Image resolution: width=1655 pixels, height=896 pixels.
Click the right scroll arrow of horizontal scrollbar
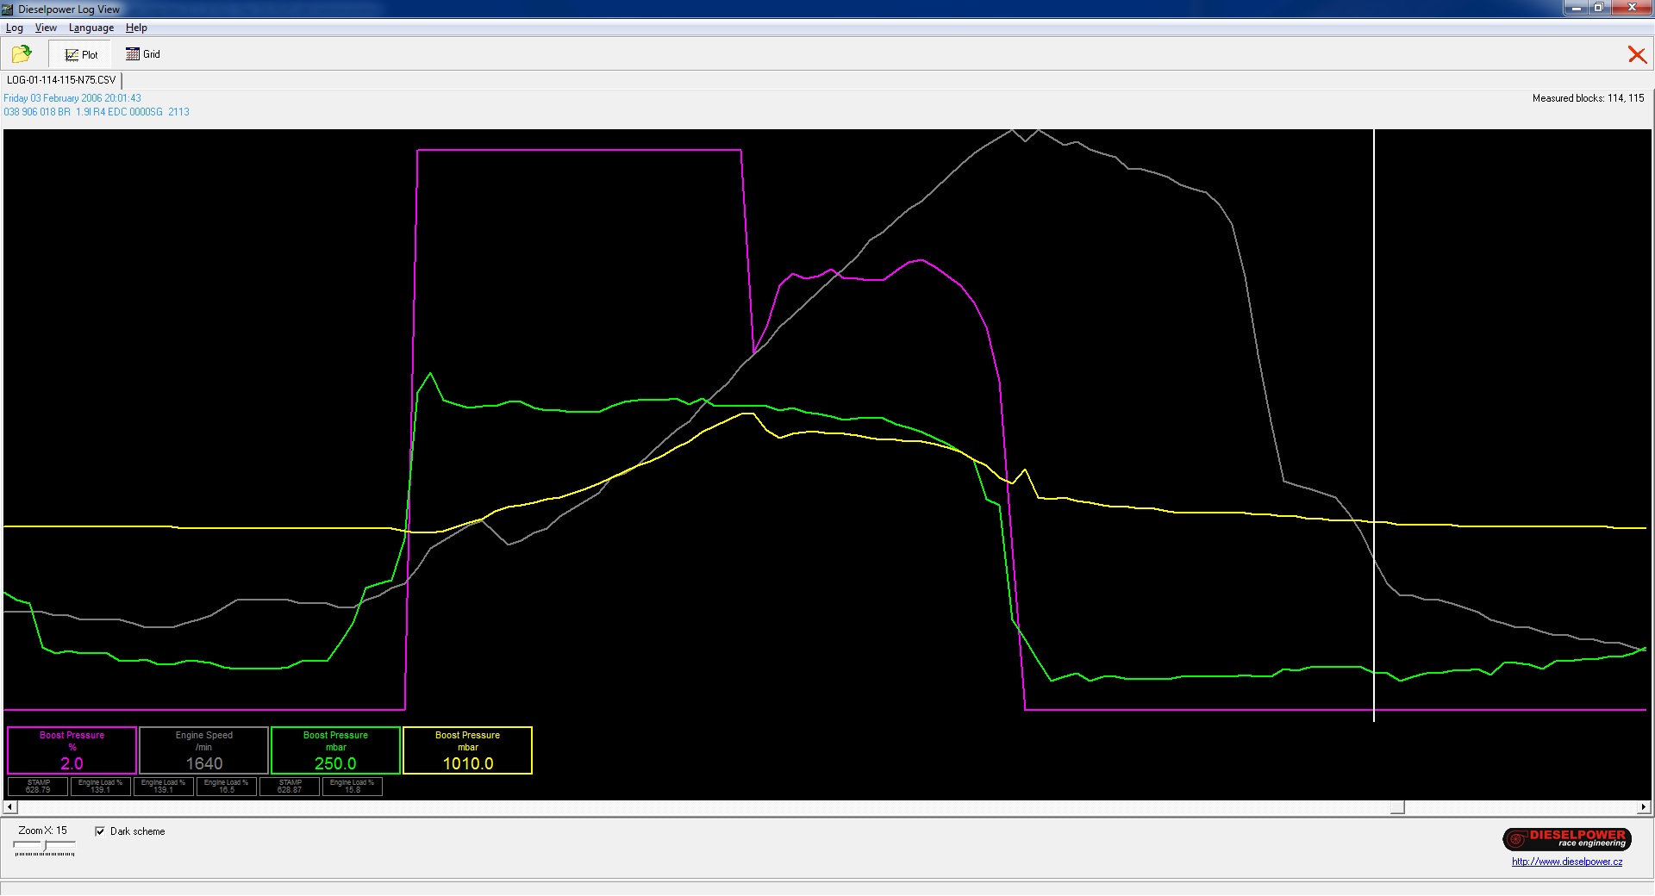pos(1643,807)
